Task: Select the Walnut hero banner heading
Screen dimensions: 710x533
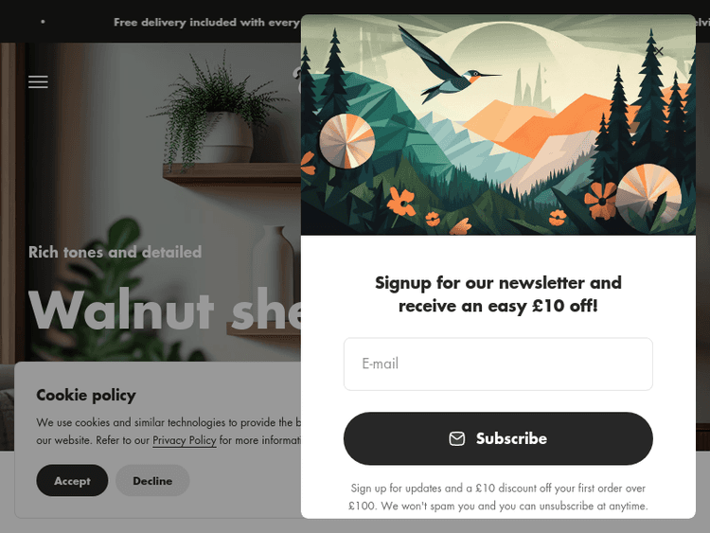Action: (x=165, y=310)
